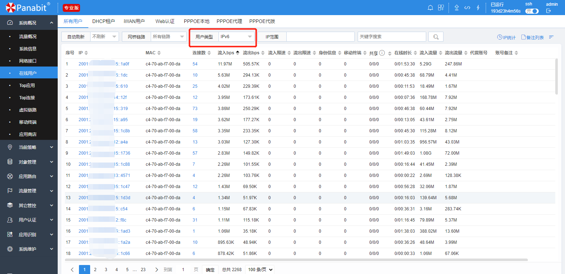This screenshot has width=565, height=274.
Task: Go to page 23
Action: click(143, 270)
